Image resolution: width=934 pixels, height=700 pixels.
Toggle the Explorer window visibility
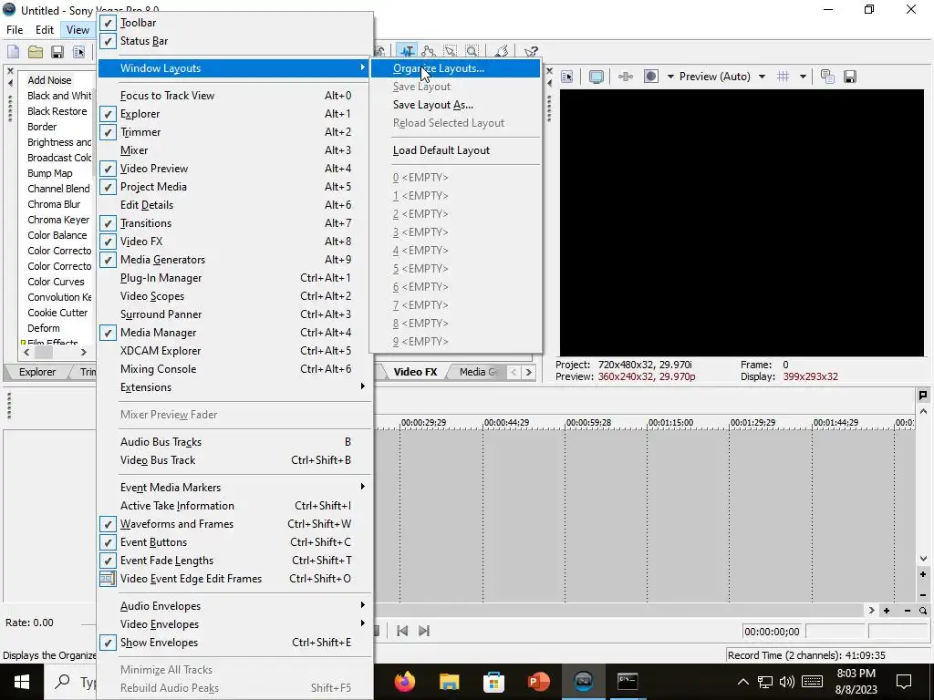click(x=235, y=114)
